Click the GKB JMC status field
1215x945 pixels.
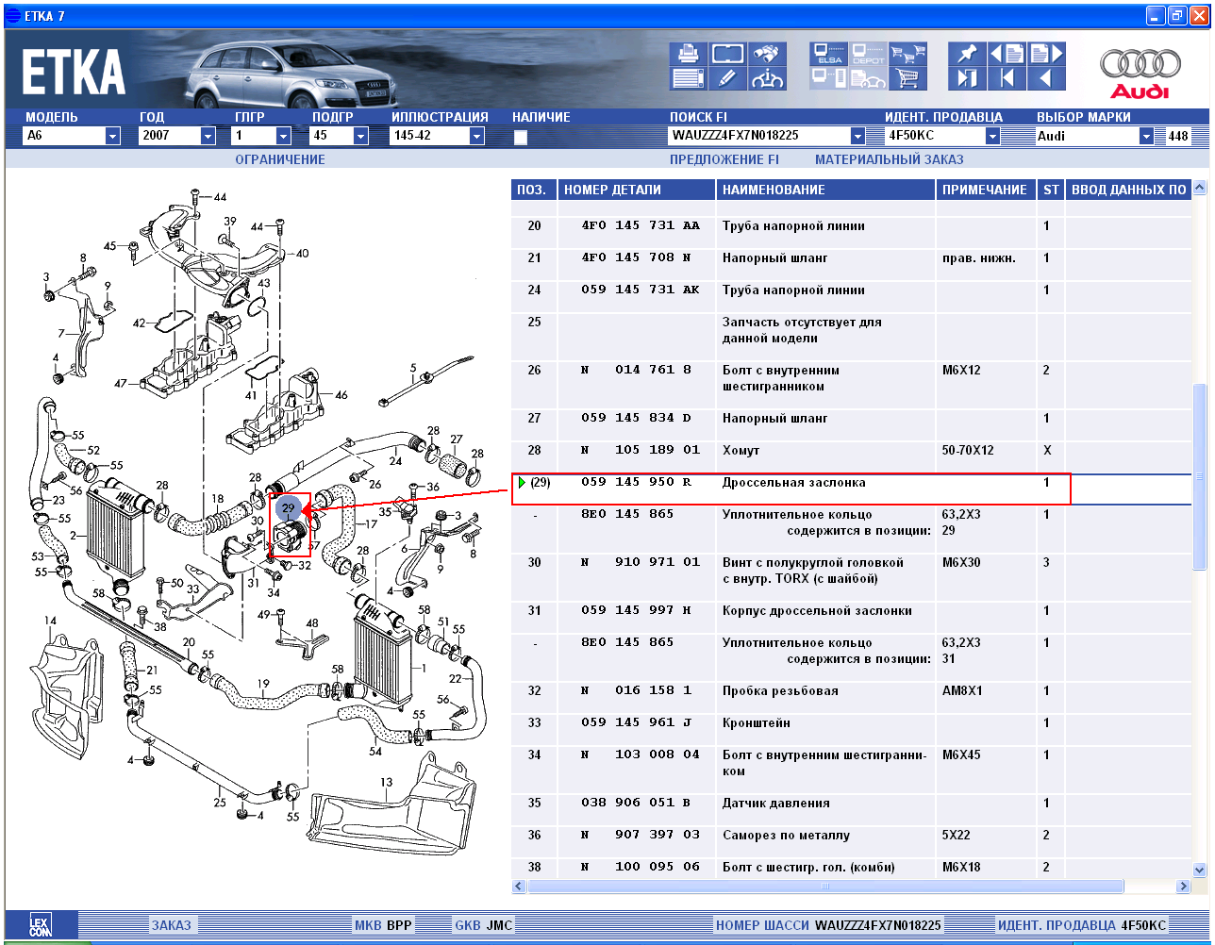point(484,925)
